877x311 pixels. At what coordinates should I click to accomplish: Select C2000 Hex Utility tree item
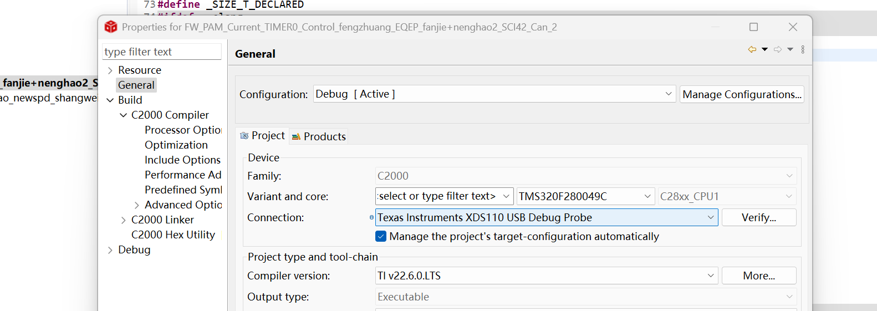point(173,234)
